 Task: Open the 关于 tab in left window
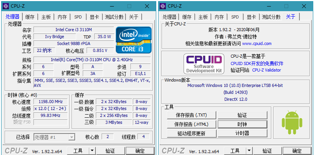pos(134,17)
